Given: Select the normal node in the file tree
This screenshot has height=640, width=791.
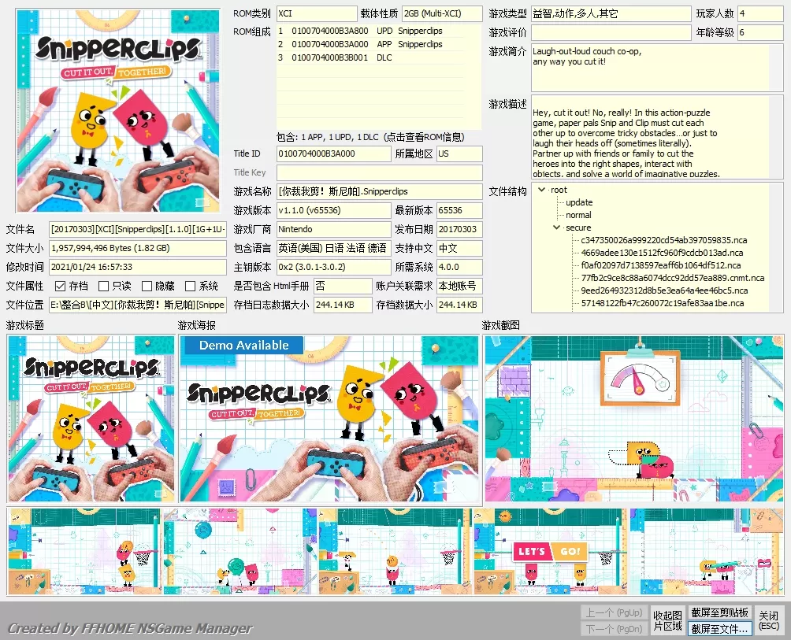Looking at the screenshot, I should (x=577, y=215).
